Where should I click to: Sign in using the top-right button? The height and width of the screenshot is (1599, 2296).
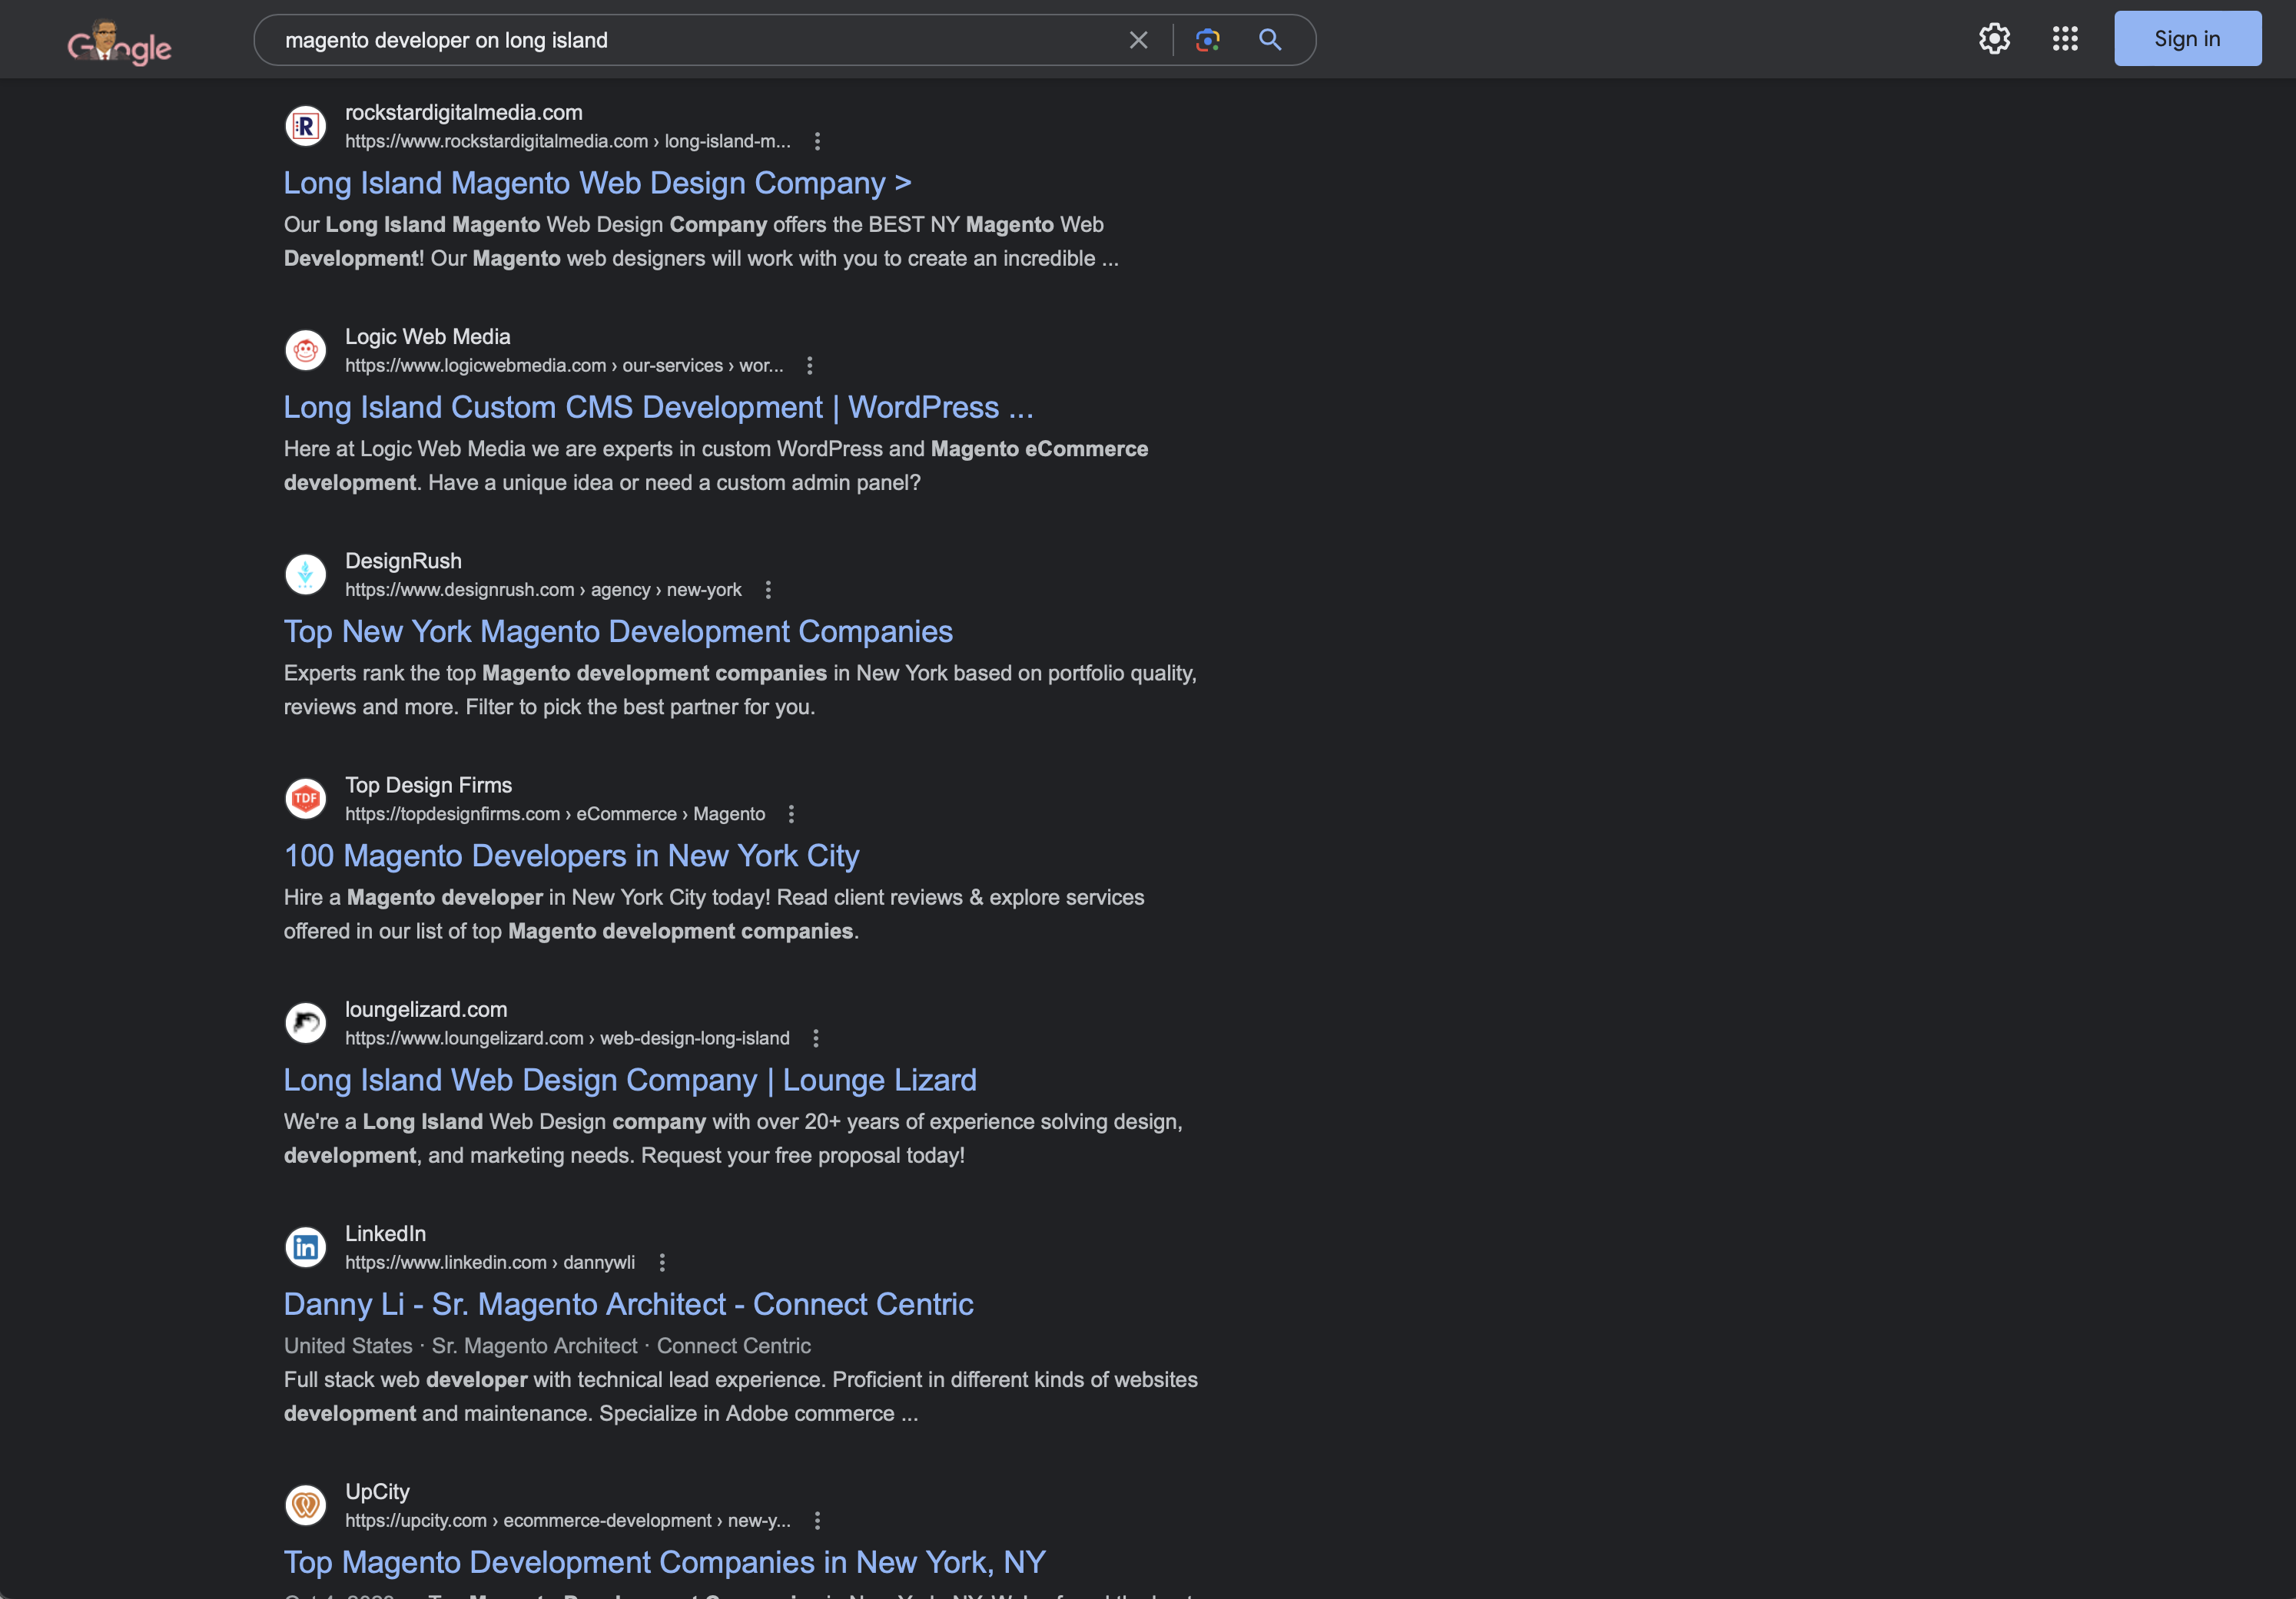click(x=2186, y=38)
